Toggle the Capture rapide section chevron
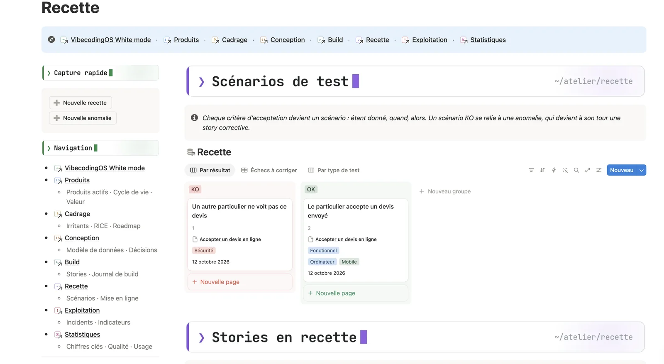The height and width of the screenshot is (364, 664). [49, 73]
